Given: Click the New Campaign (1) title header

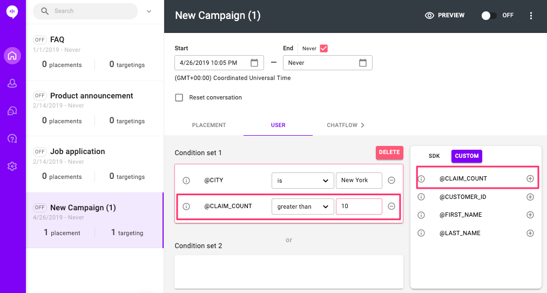Looking at the screenshot, I should (x=218, y=16).
